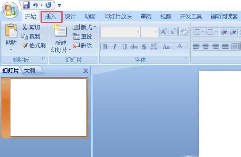
Task: Open the 审阅 ribbon tab
Action: click(146, 17)
